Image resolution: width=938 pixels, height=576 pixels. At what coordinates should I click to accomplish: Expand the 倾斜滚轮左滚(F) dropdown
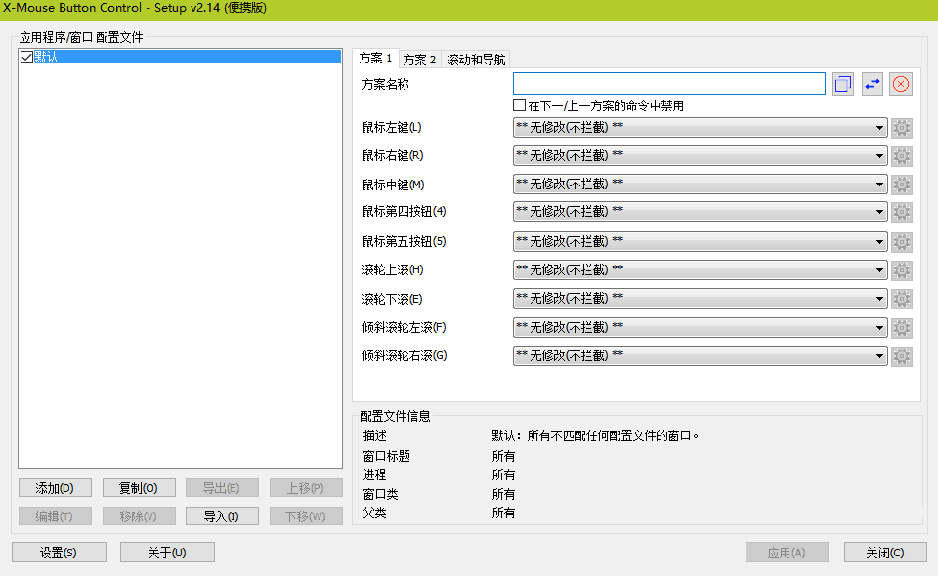[x=700, y=328]
